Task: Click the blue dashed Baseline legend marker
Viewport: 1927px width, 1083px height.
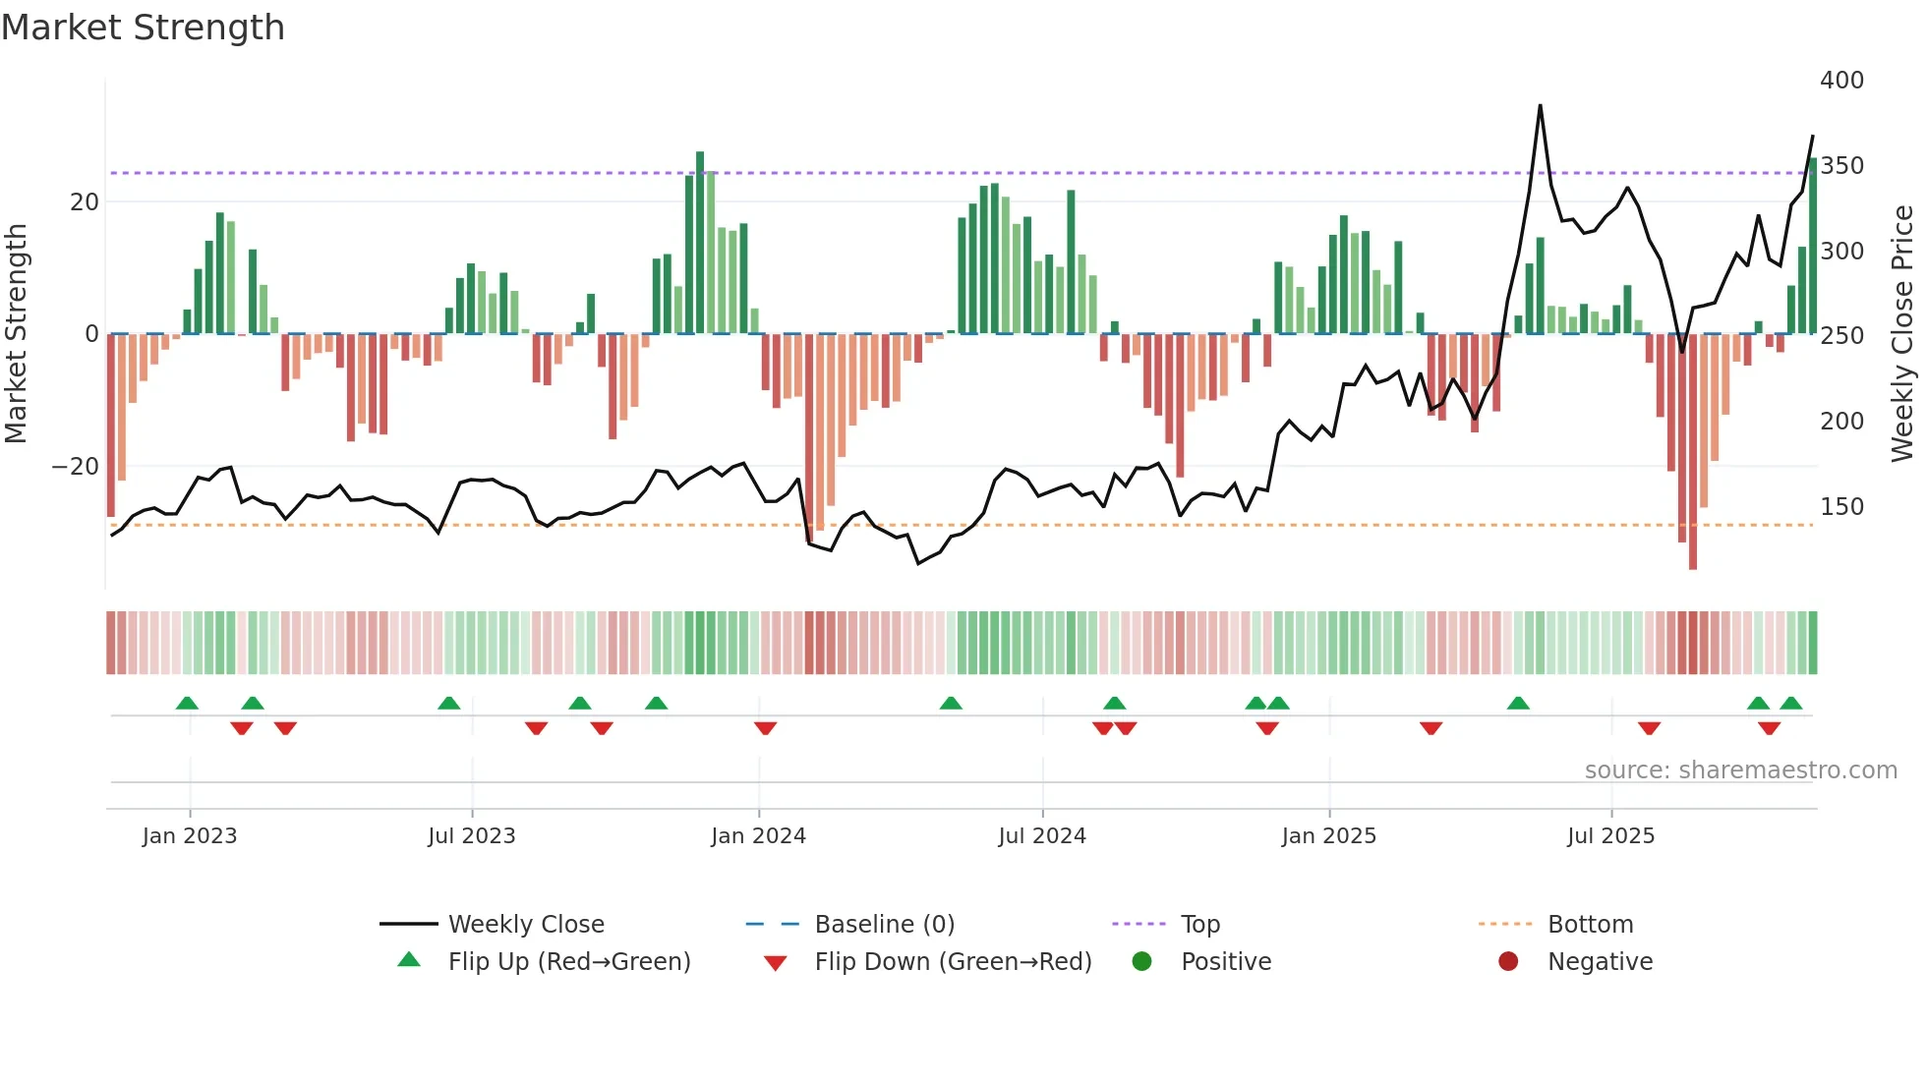Action: click(773, 924)
